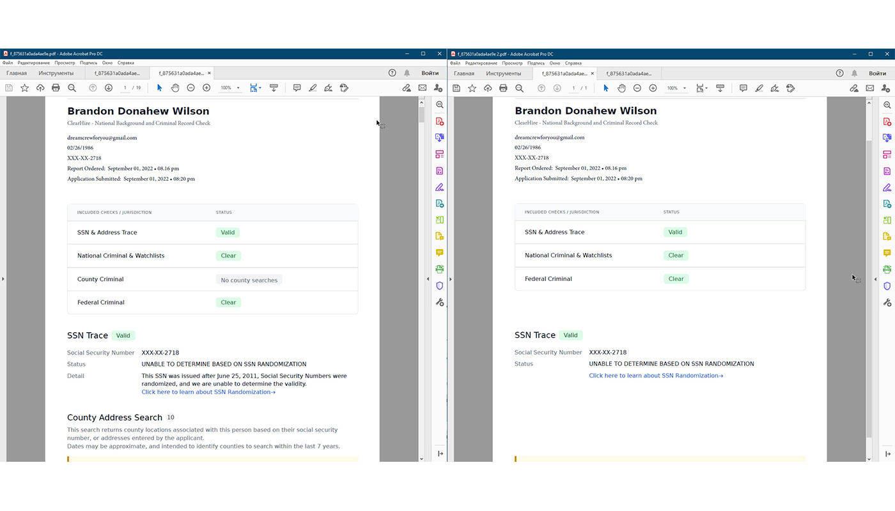Click the page number field in the left window
The width and height of the screenshot is (895, 511).
pyautogui.click(x=125, y=88)
